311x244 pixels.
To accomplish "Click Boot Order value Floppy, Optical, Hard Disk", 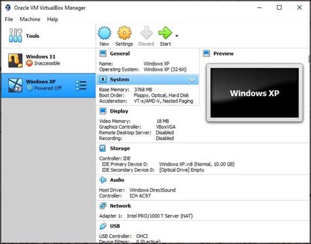I will (x=161, y=96).
